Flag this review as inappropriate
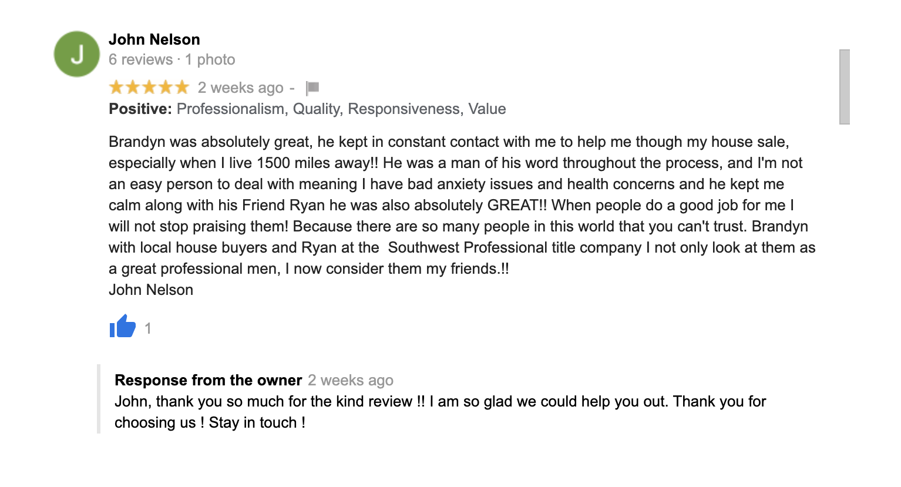 312,88
